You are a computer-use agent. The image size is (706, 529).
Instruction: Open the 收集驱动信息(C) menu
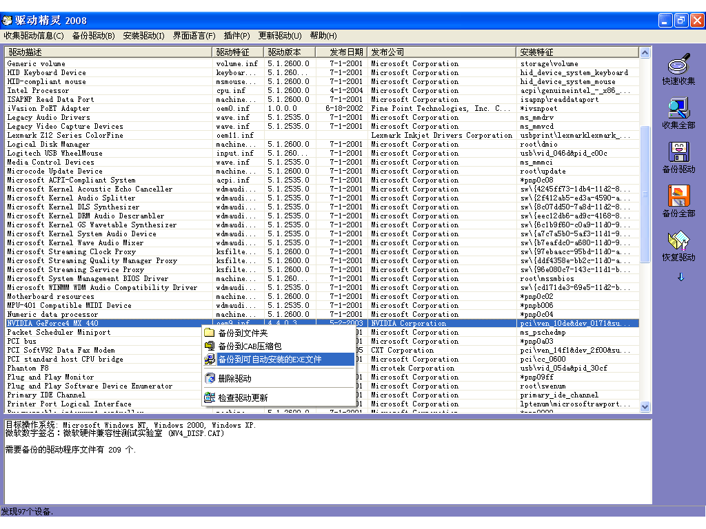pos(34,36)
